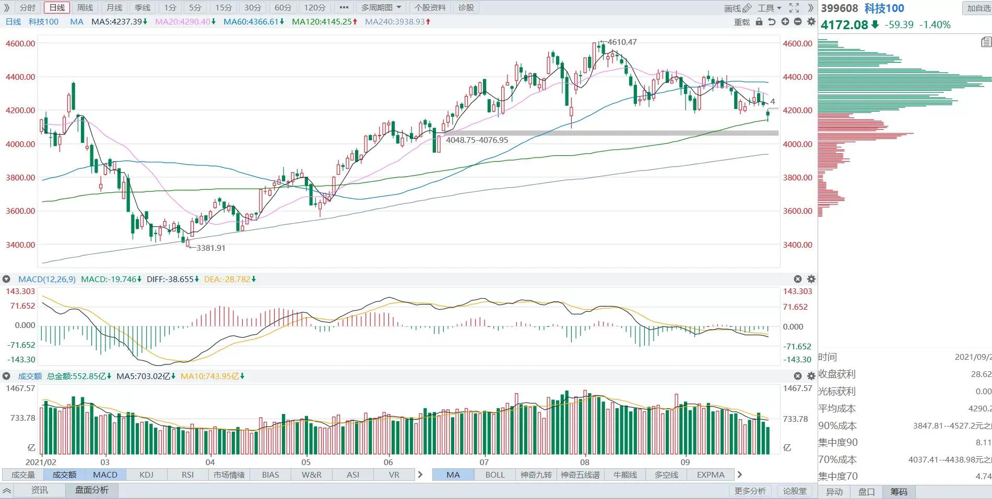The image size is (992, 499).
Task: Close the MACD indicator panel
Action: [x=798, y=279]
